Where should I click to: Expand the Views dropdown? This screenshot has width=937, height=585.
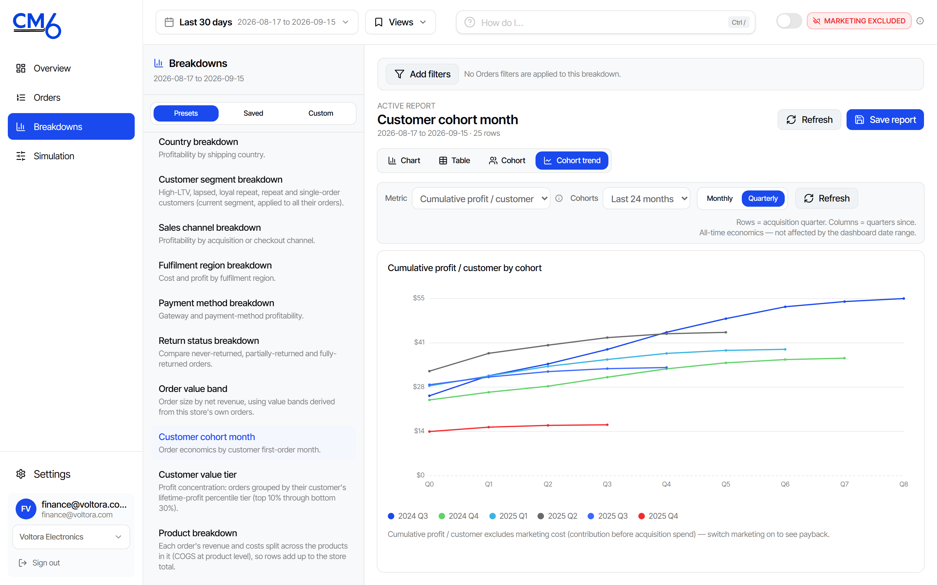(x=401, y=22)
